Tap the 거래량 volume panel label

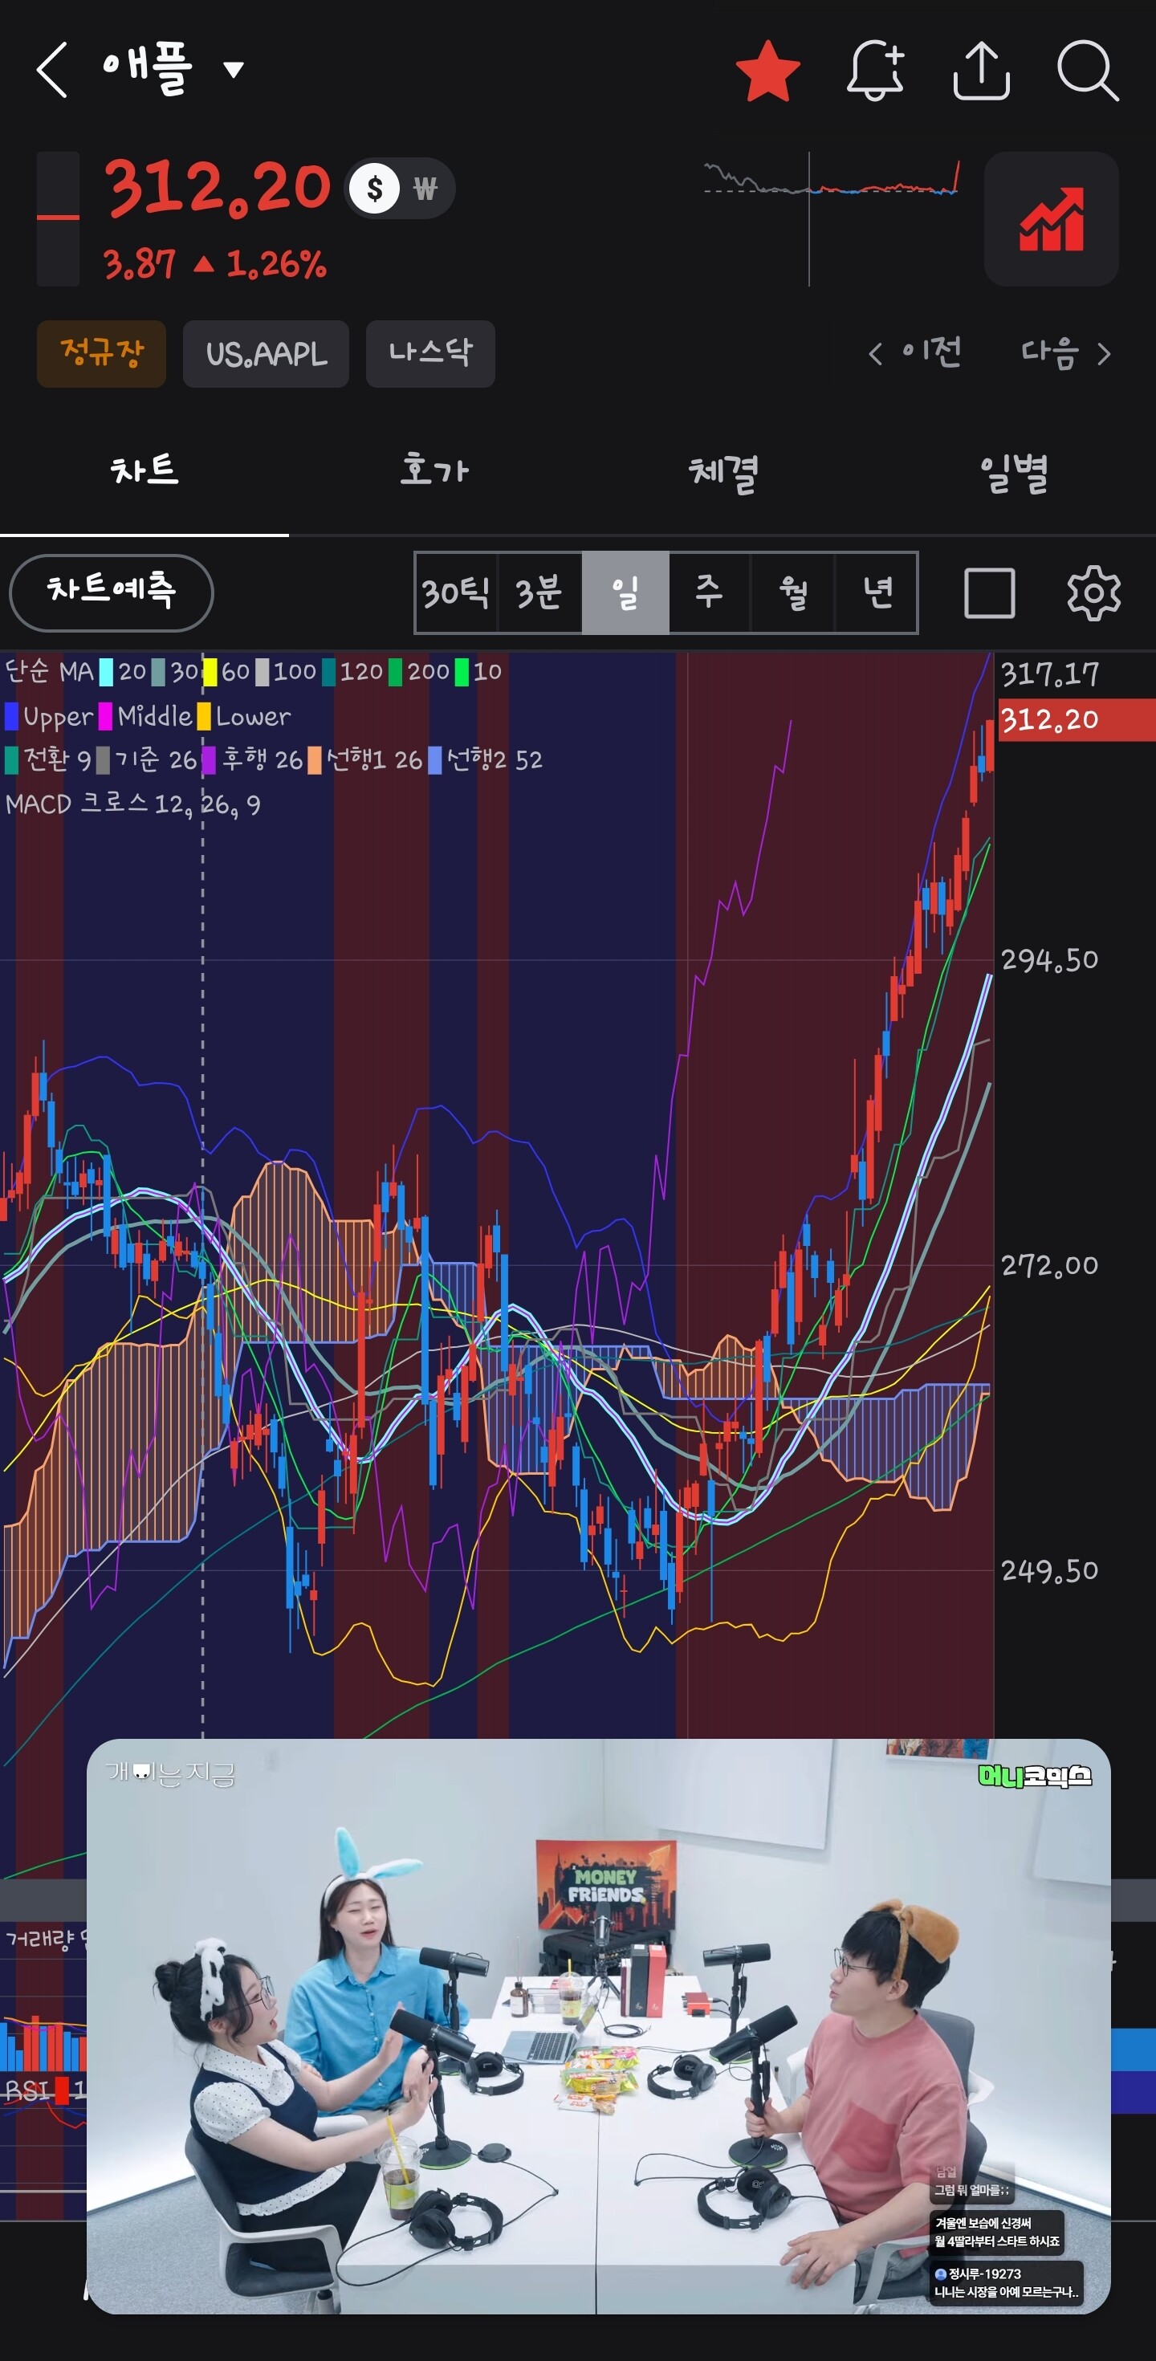click(x=39, y=1940)
